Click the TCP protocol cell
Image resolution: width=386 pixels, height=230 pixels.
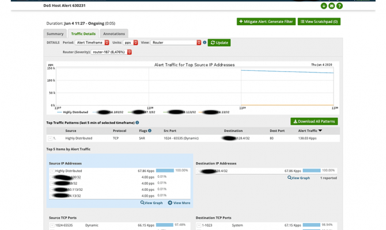116,139
